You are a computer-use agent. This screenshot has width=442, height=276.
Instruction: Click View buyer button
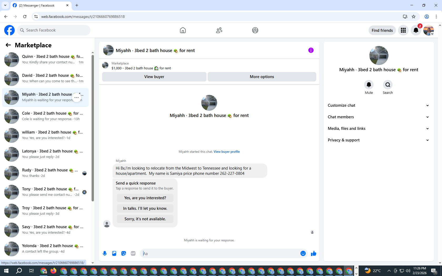[154, 77]
